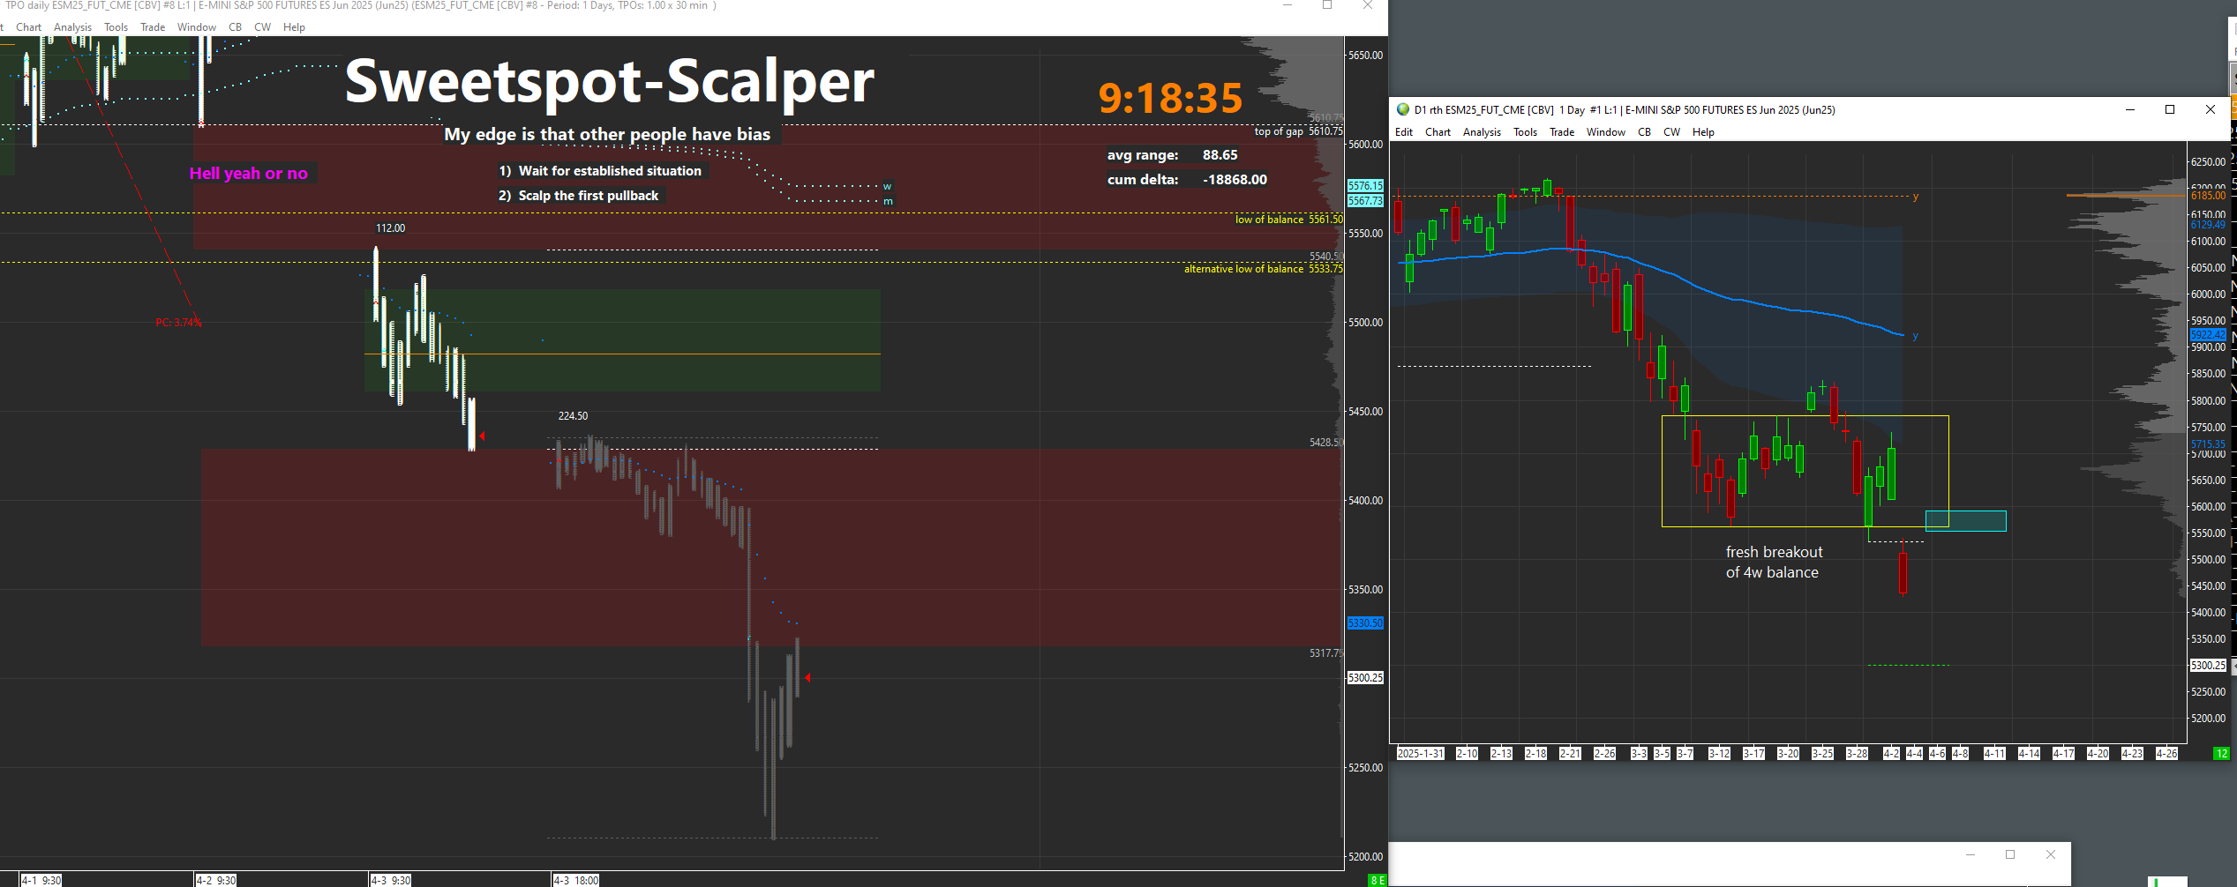Click the green '8 E' indicator in TPO window
Screen dimensions: 2237x887
1377,880
